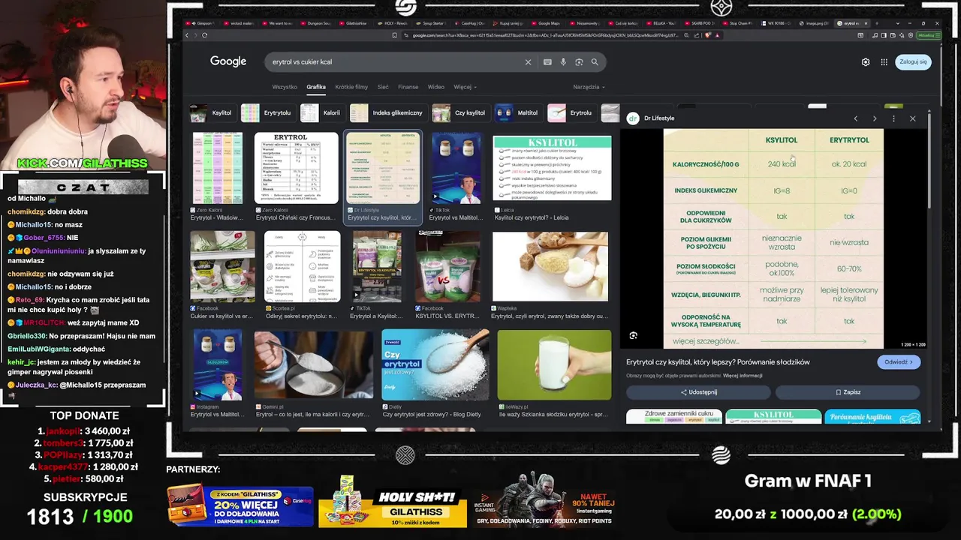The width and height of the screenshot is (961, 540).
Task: Click the Odwiedź button
Action: [x=899, y=361]
